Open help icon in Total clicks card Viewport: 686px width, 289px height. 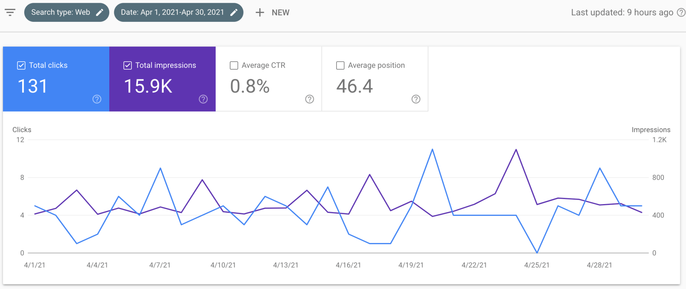coord(97,99)
